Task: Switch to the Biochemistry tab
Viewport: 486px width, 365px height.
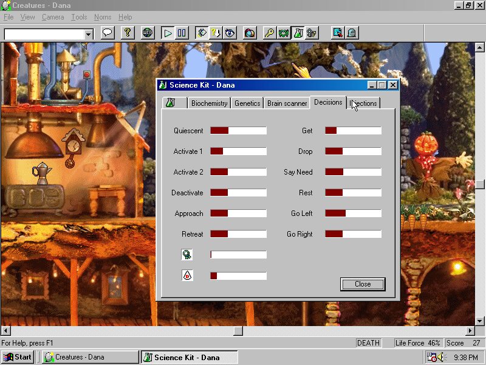Action: 209,103
